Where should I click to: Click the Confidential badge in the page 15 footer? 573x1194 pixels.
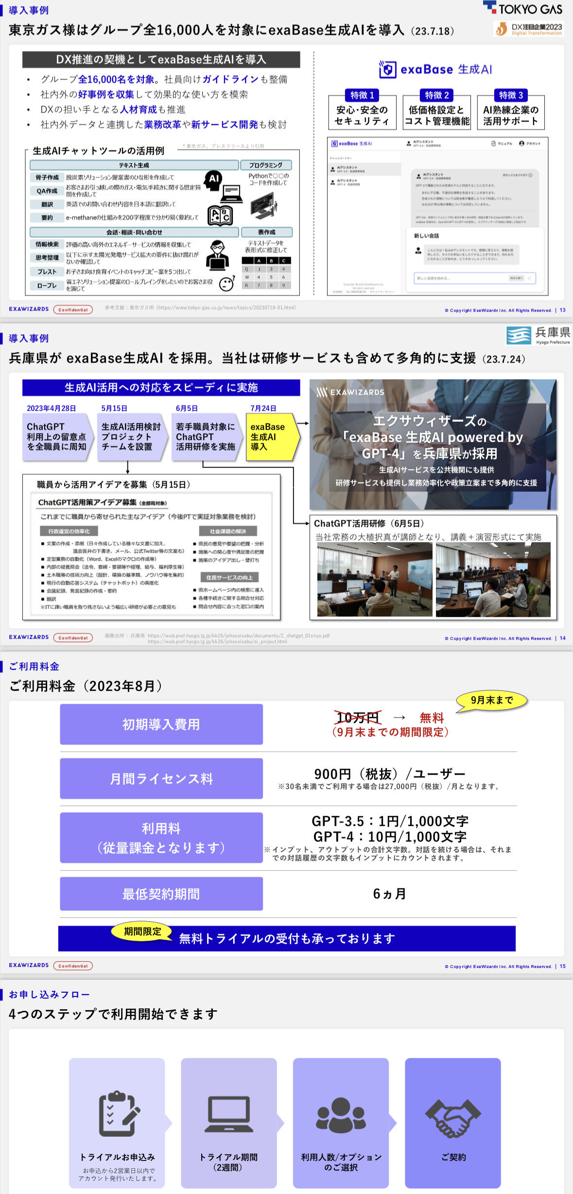(73, 966)
